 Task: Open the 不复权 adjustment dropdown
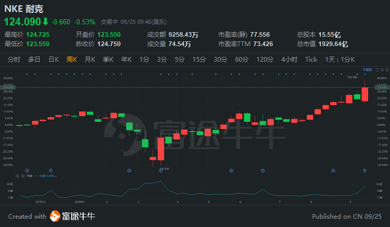pyautogui.click(x=367, y=70)
